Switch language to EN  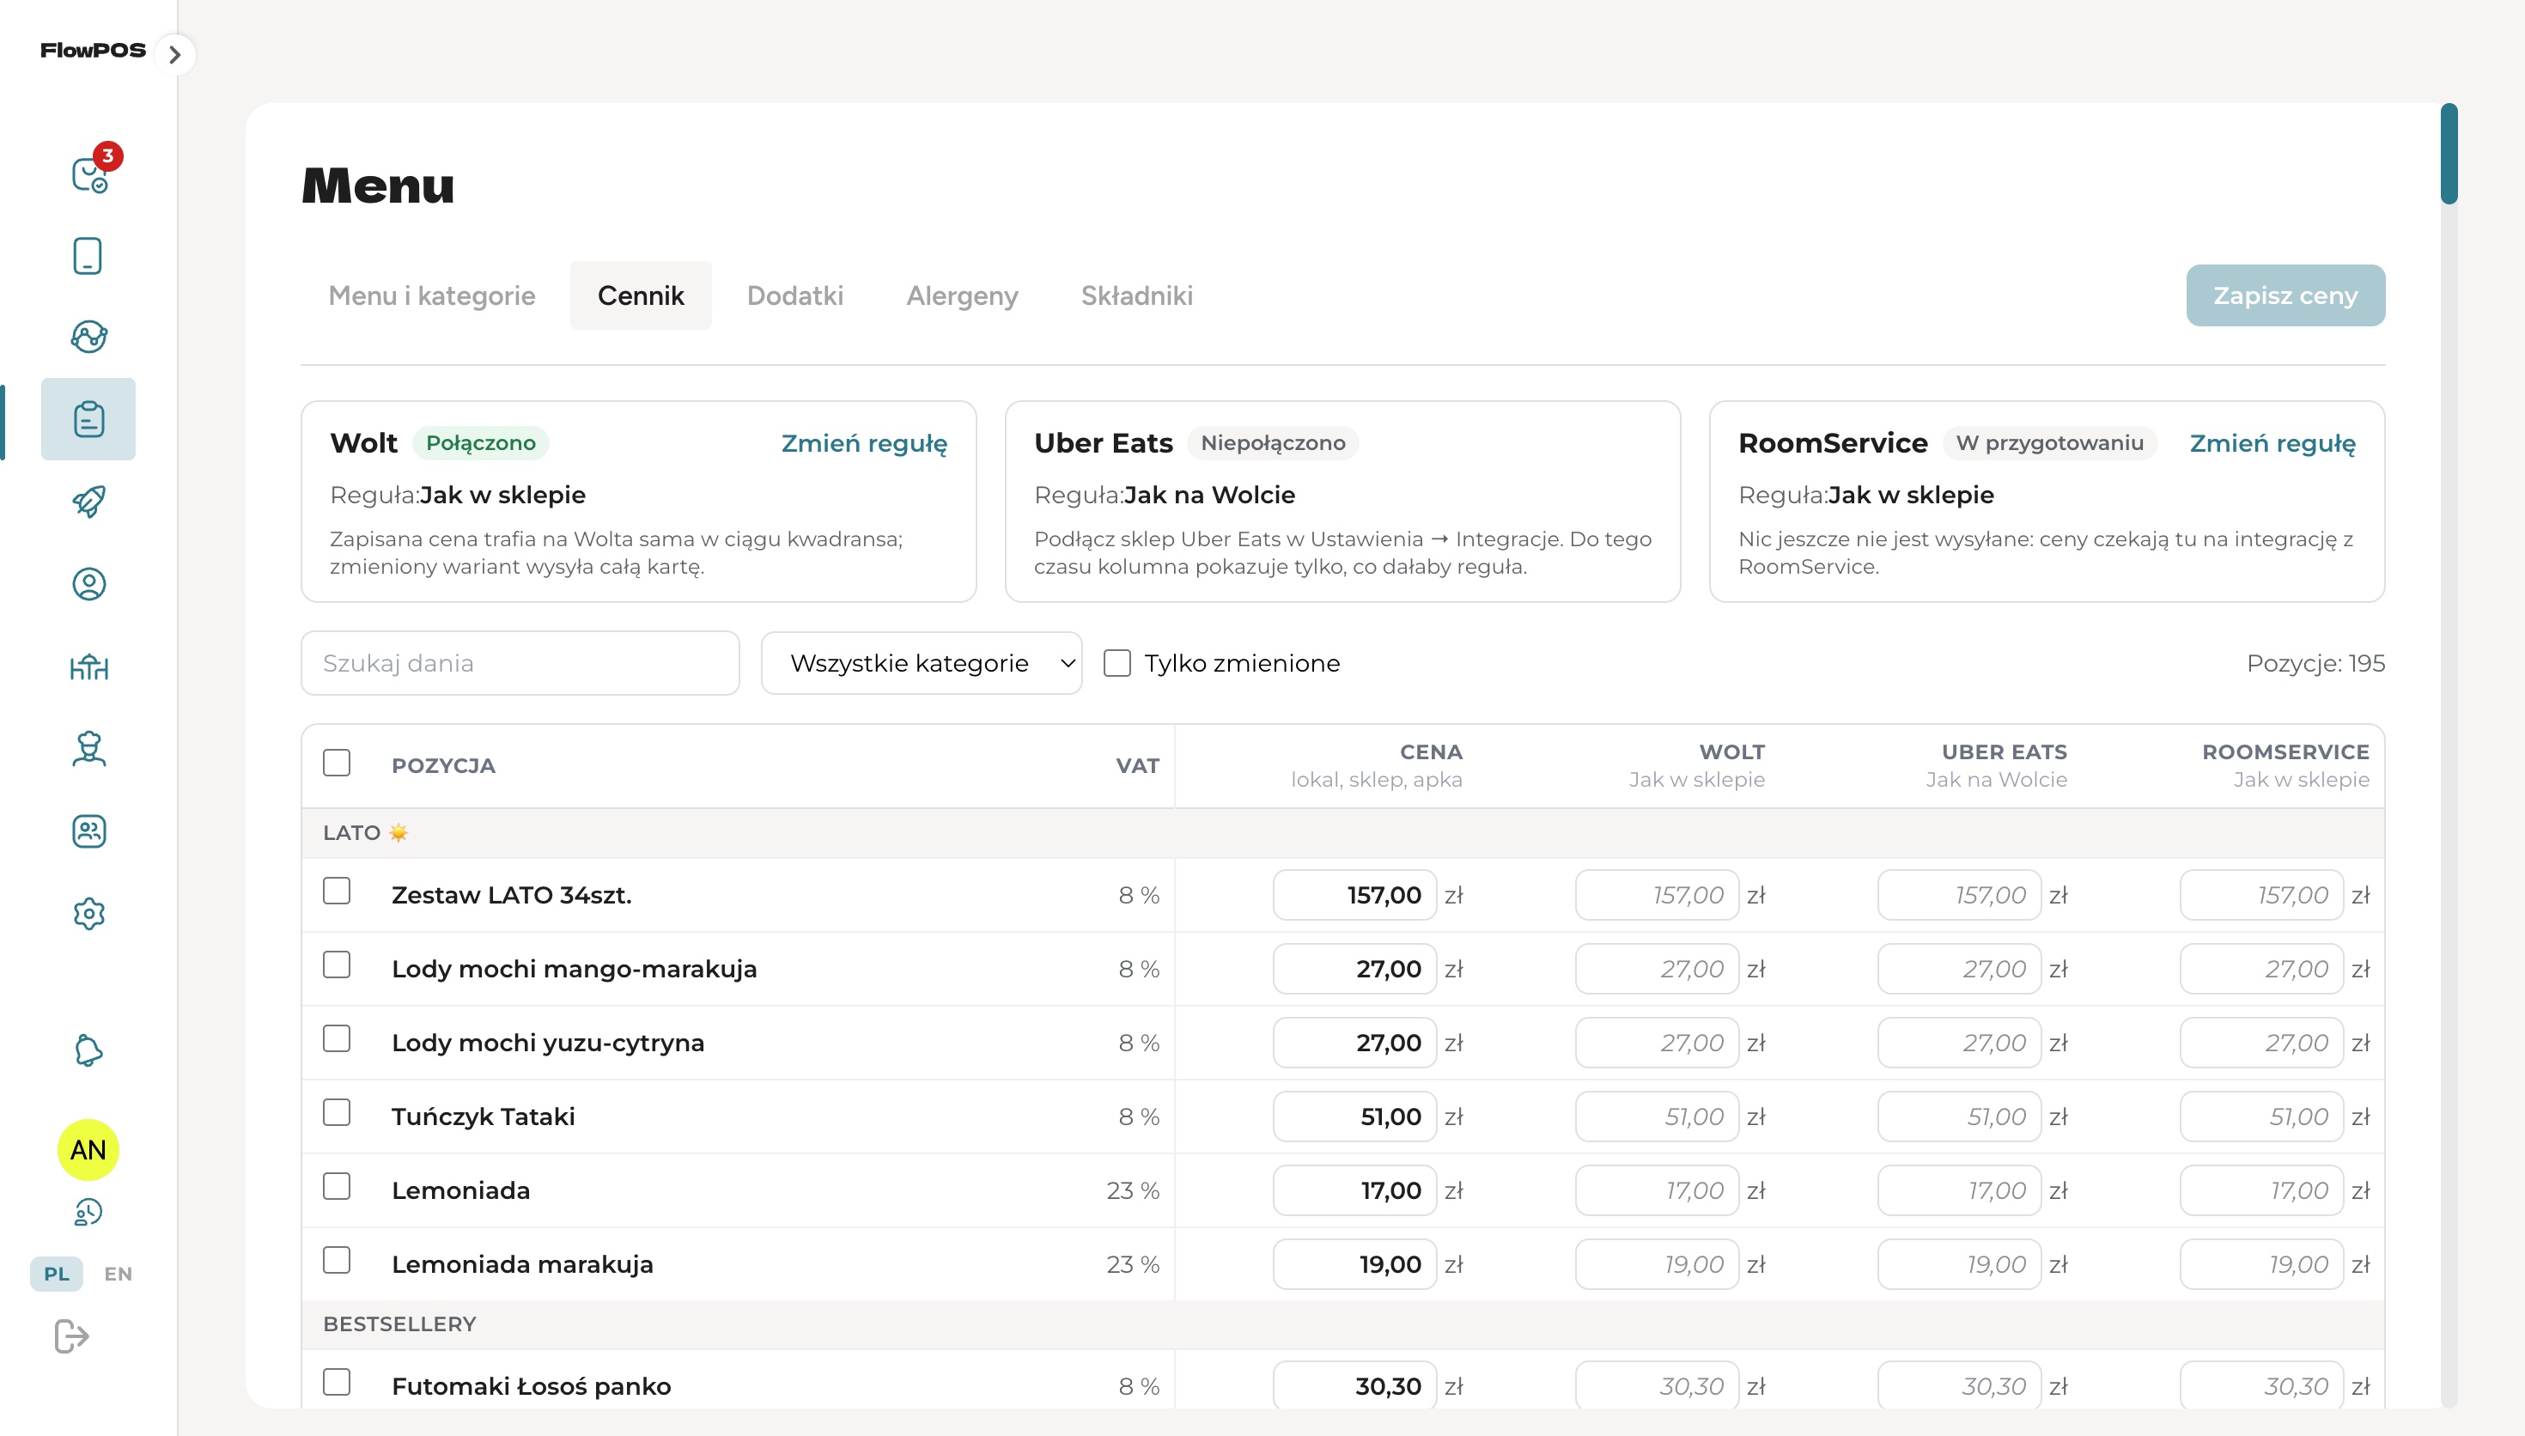[118, 1274]
